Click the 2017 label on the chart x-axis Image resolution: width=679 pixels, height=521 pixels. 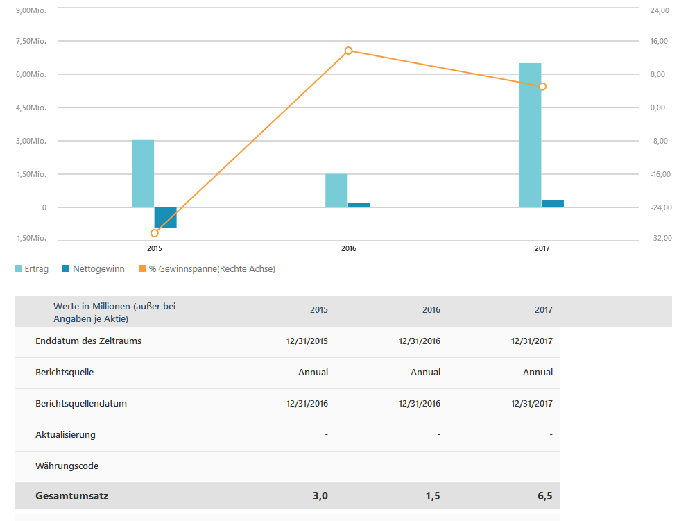[542, 248]
